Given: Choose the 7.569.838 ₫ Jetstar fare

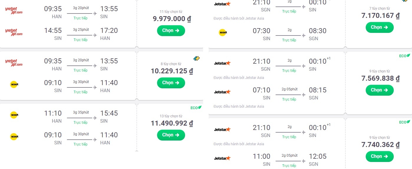Looking at the screenshot, I should pyautogui.click(x=380, y=90).
